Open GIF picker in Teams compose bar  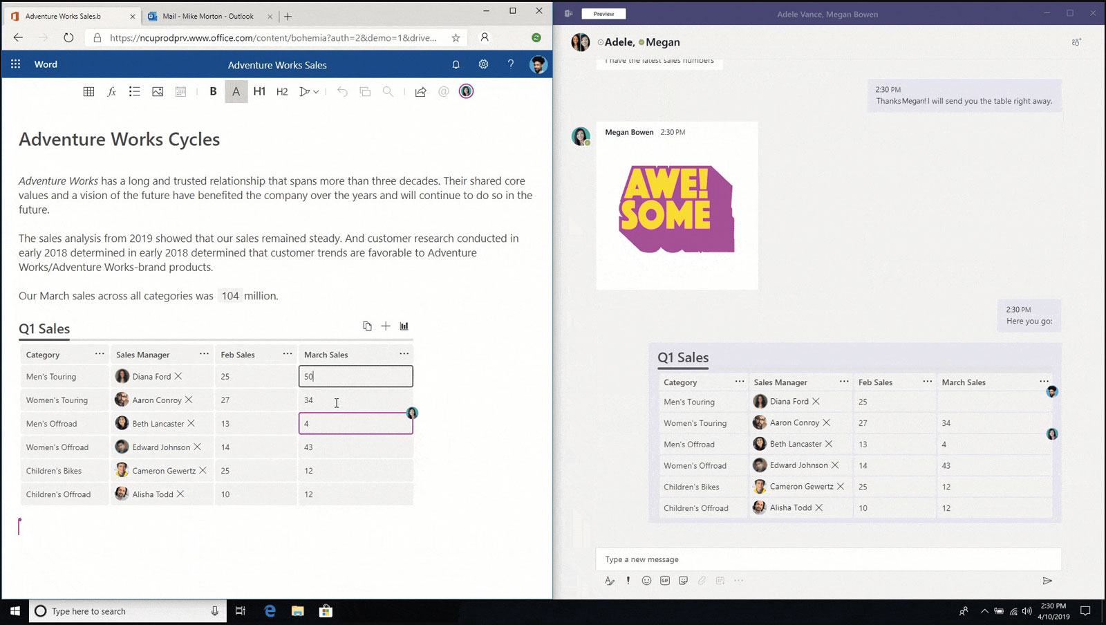click(x=665, y=581)
